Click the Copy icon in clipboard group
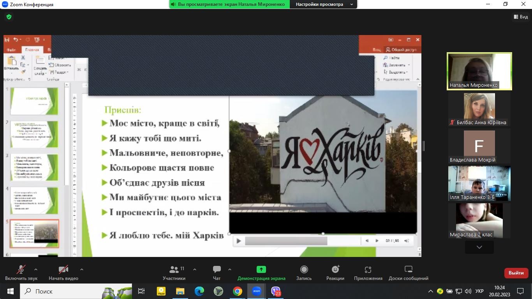 point(23,65)
